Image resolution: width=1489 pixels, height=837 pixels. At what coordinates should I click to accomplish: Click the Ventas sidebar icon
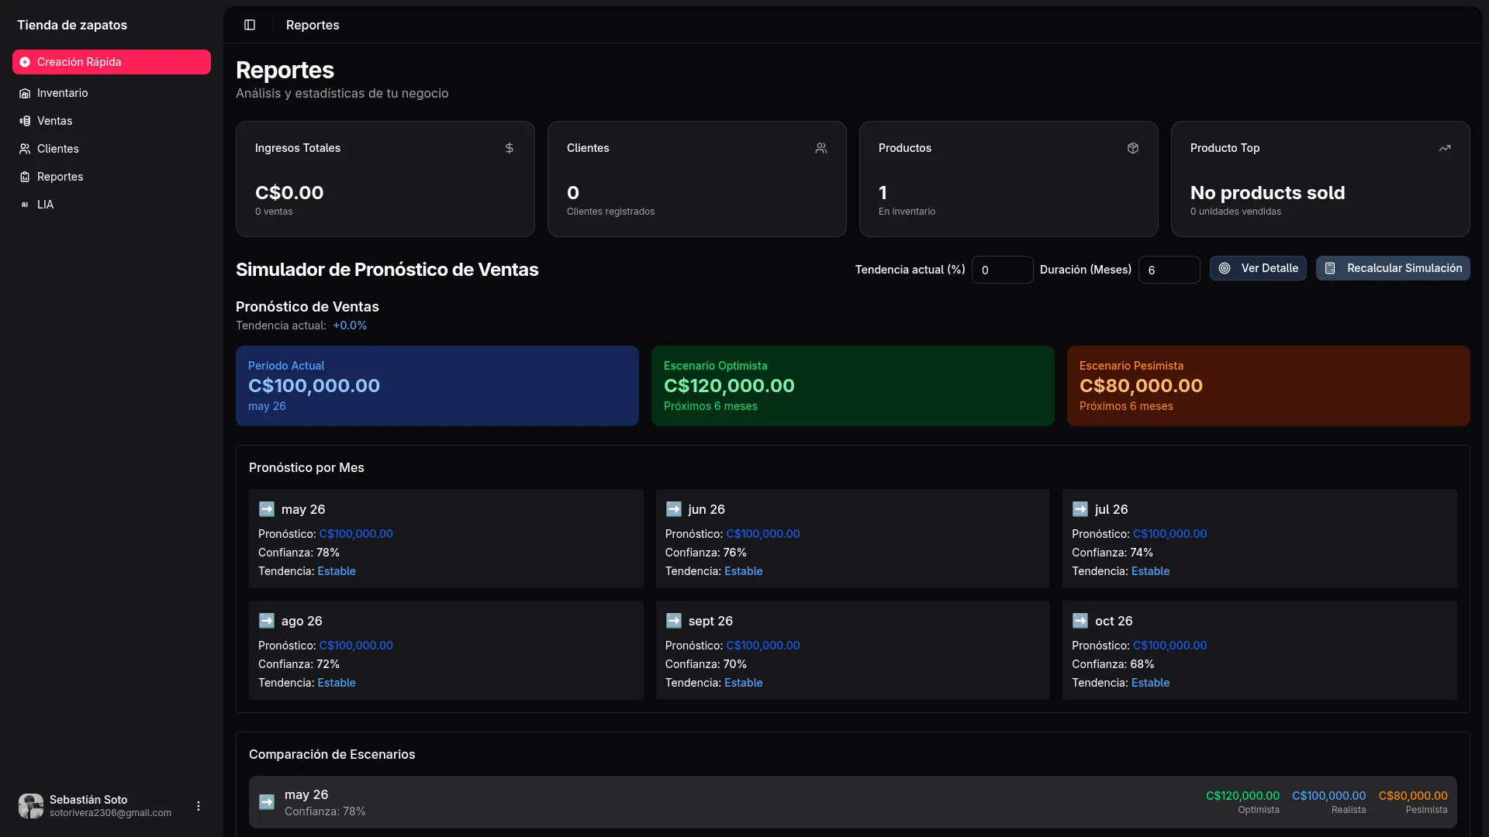[x=25, y=121]
